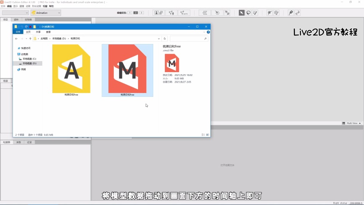
Task: Click the redo icon in Explorer title bar
Action: [26, 27]
